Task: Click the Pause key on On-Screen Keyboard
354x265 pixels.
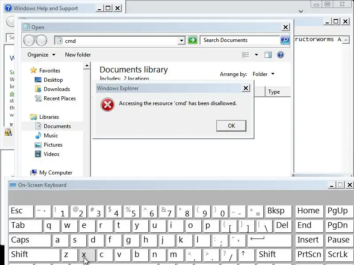Action: tap(339, 240)
